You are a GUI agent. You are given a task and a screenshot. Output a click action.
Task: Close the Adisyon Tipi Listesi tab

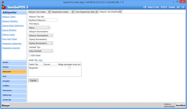49,12
